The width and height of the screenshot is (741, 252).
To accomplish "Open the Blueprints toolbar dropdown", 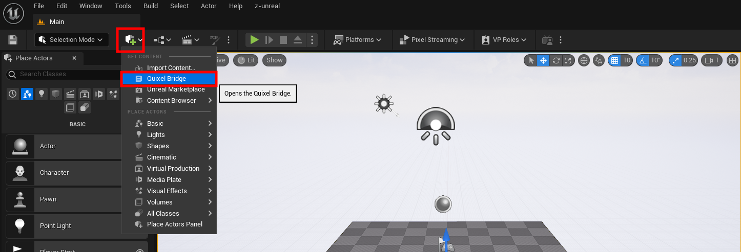I will [x=162, y=40].
